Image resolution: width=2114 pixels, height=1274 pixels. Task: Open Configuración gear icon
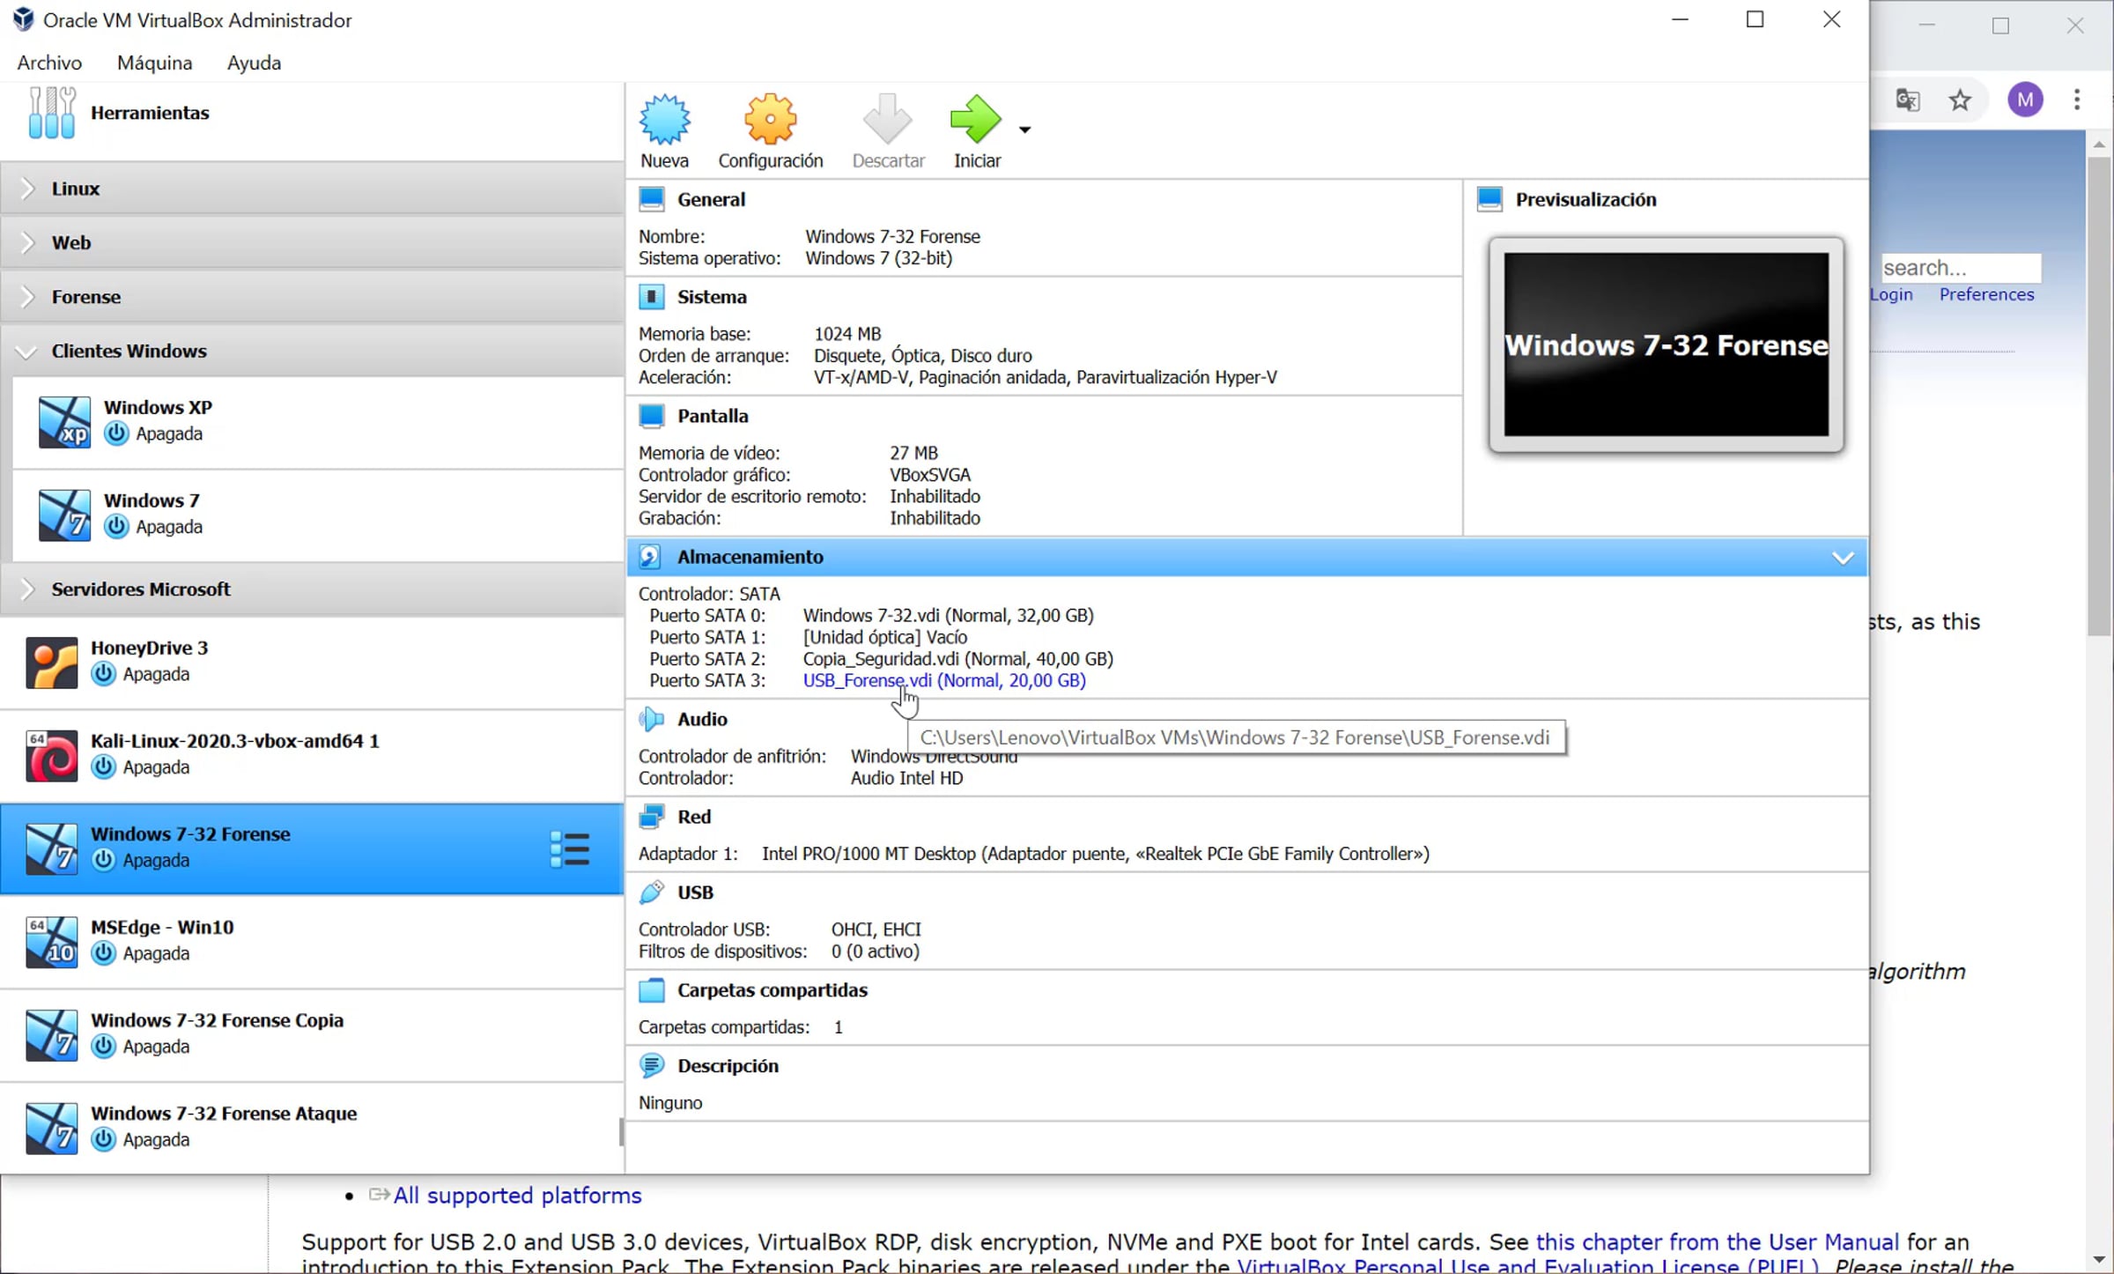coord(770,121)
